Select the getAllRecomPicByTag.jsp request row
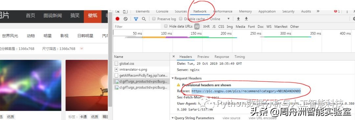The width and height of the screenshot is (355, 120). (141, 75)
